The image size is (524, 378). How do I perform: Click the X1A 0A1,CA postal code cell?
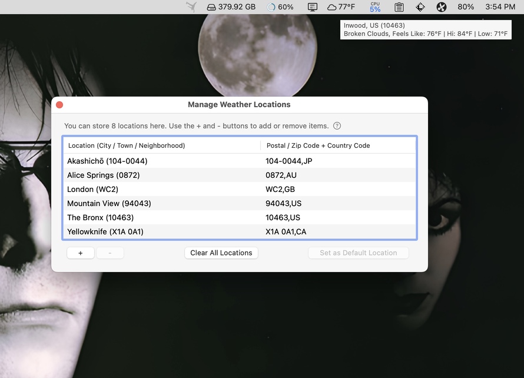point(286,231)
